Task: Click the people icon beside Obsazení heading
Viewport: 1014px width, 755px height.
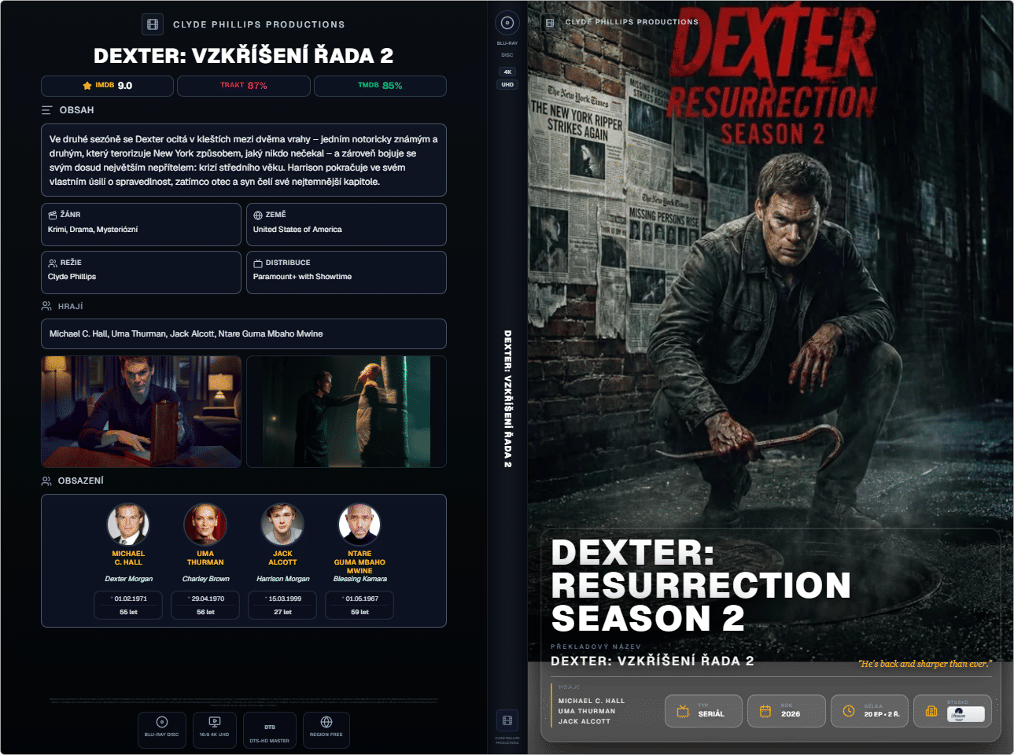Action: 46,481
